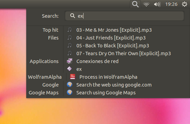Viewport: 190px width, 124px height.
Task: Open the sound volume indicator
Action: (157, 4)
